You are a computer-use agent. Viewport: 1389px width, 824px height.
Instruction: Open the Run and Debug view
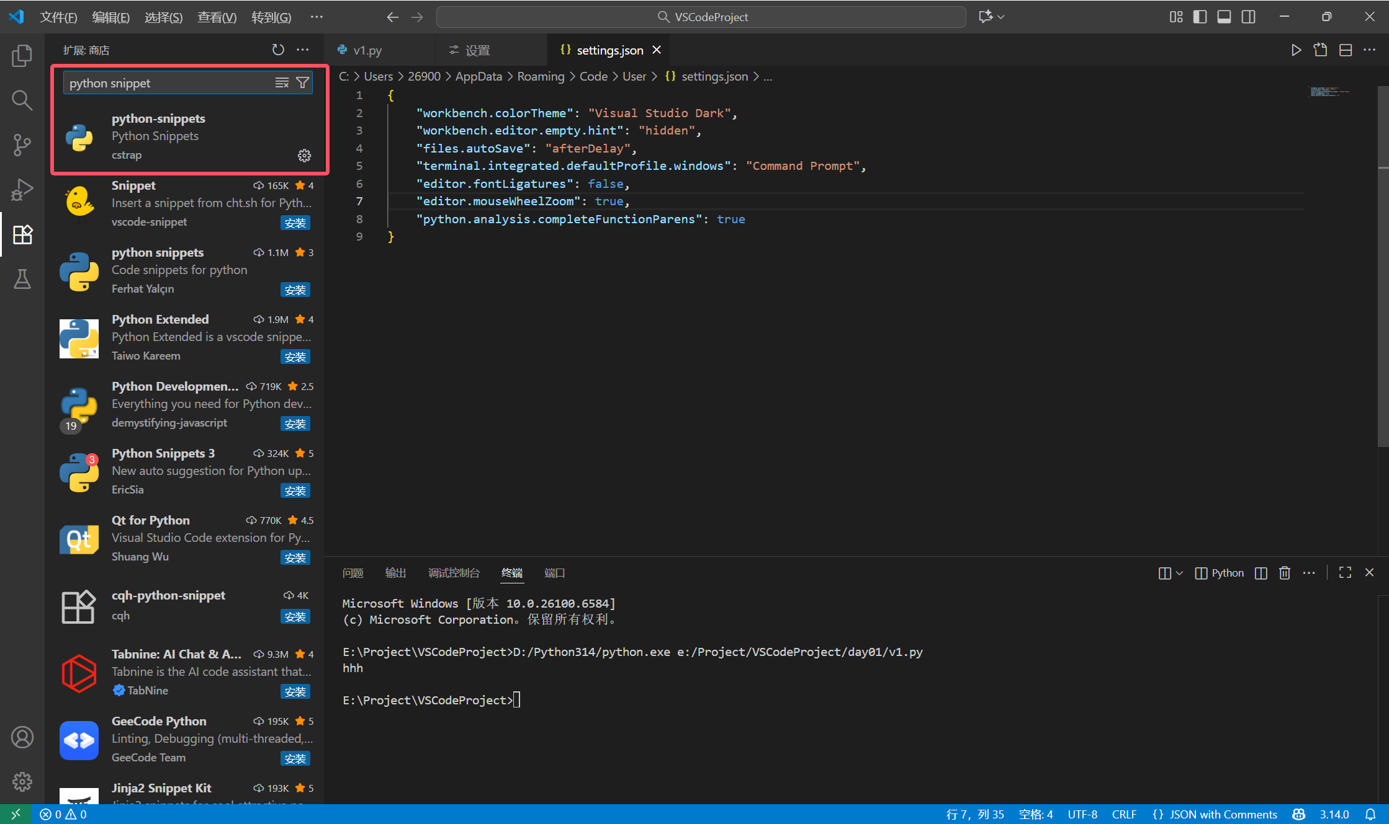tap(22, 189)
